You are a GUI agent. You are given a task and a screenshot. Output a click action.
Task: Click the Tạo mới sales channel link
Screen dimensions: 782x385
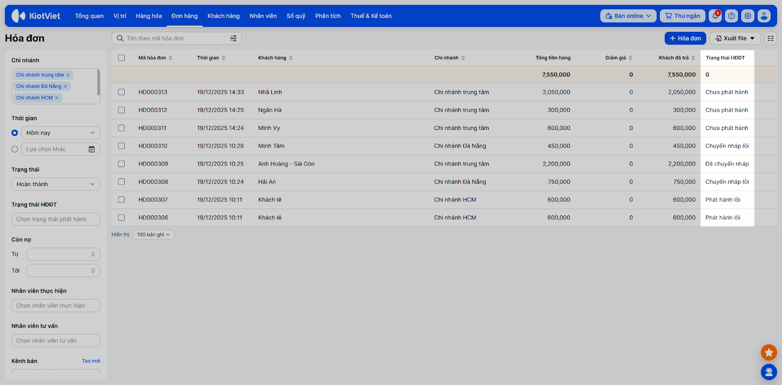pos(91,361)
